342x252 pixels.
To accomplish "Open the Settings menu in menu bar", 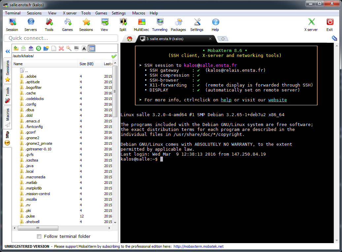I will (119, 13).
